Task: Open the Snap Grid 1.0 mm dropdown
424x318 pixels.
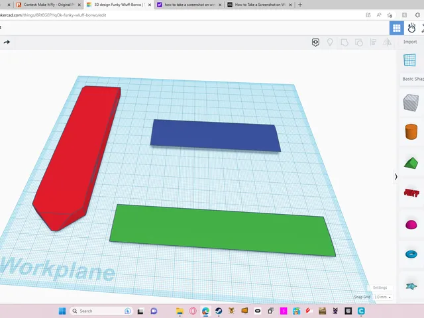Action: tap(382, 297)
